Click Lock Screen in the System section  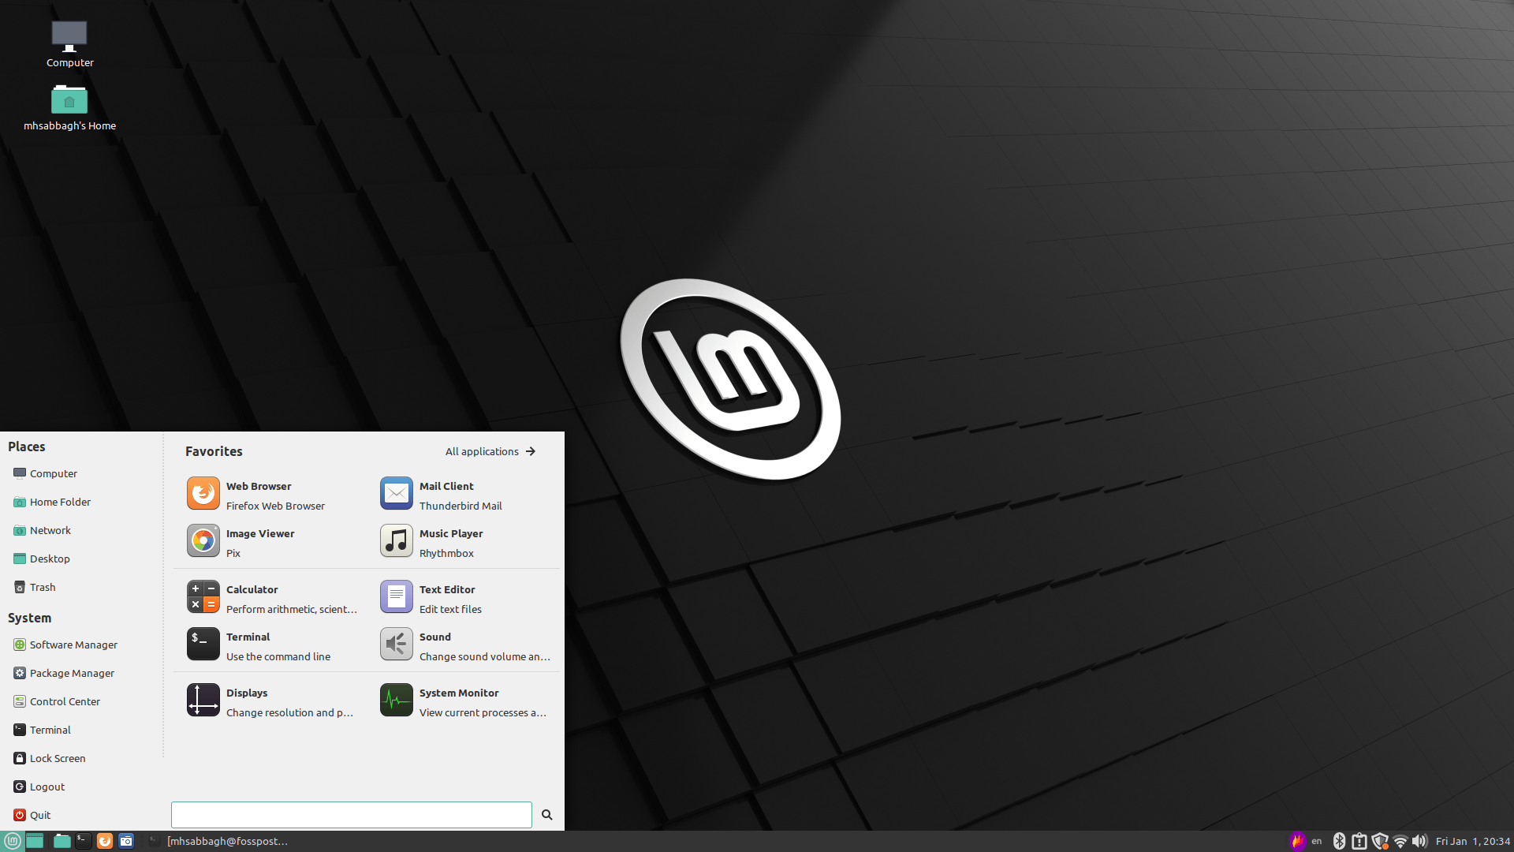pos(57,758)
